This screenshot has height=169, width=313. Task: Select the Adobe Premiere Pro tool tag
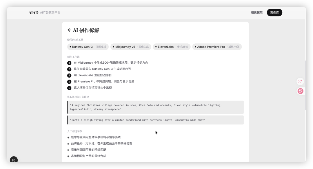217,47
